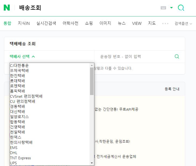Open the 지도 tab
Screen dimensions: 196x166
coord(152,23)
